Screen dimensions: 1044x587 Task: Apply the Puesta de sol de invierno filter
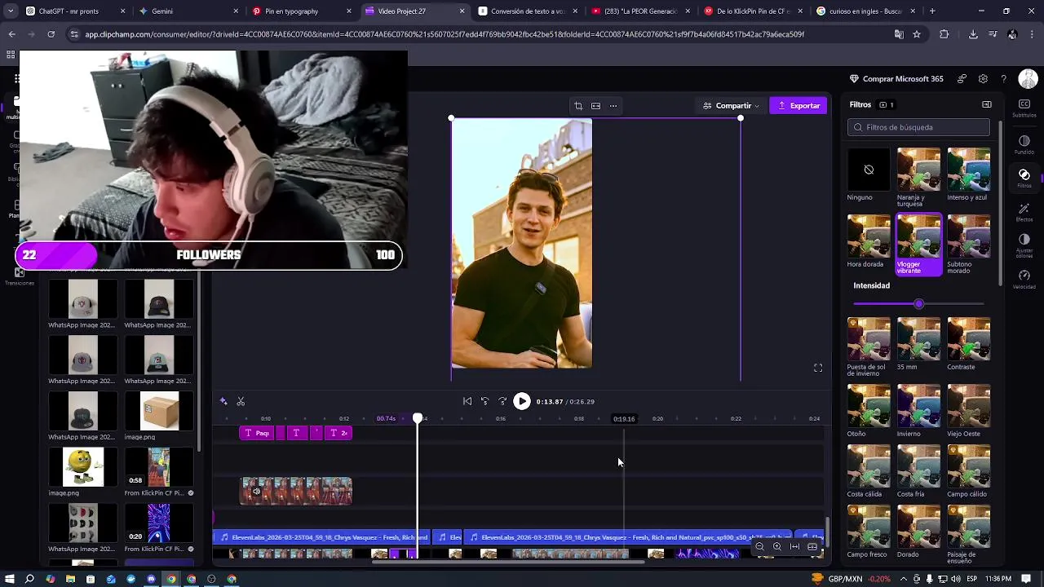[869, 347]
